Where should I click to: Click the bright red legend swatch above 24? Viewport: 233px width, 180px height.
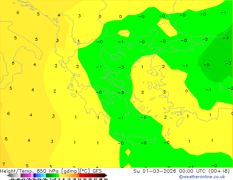point(80,175)
